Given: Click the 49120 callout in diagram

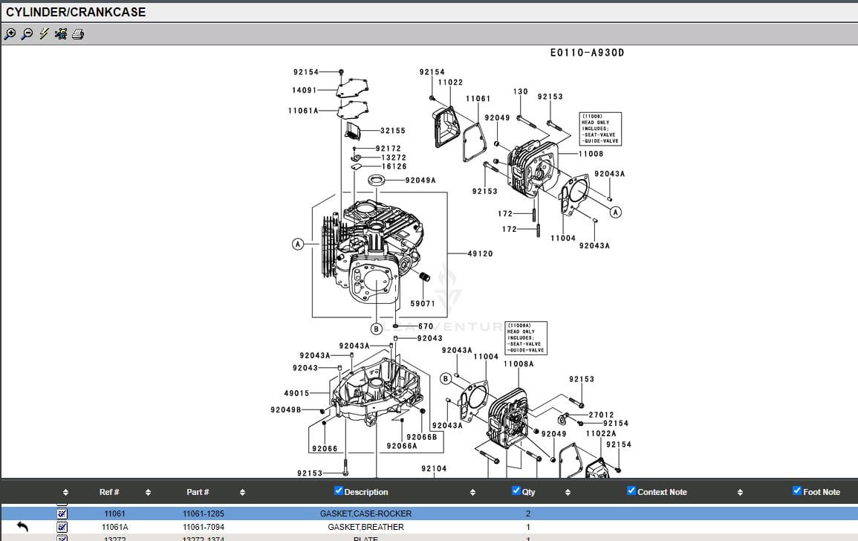Looking at the screenshot, I should click(x=480, y=254).
